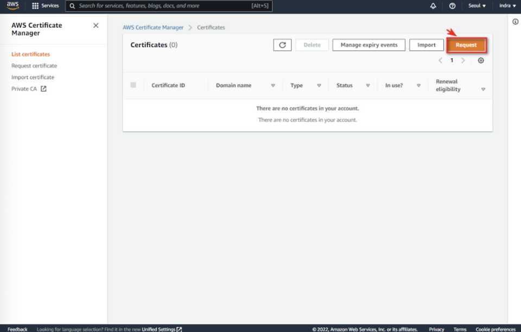Sort by In use? column arrow

click(x=418, y=85)
